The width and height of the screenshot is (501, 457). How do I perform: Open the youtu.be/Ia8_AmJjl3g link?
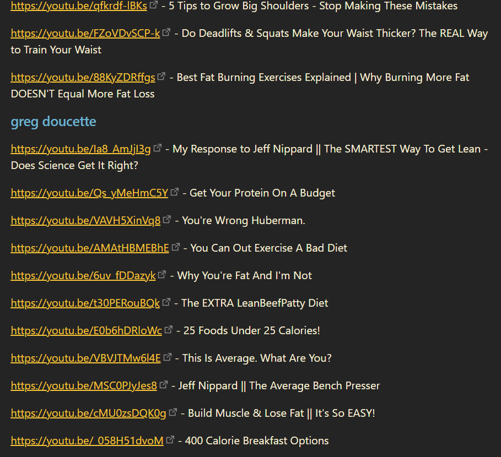pos(81,149)
